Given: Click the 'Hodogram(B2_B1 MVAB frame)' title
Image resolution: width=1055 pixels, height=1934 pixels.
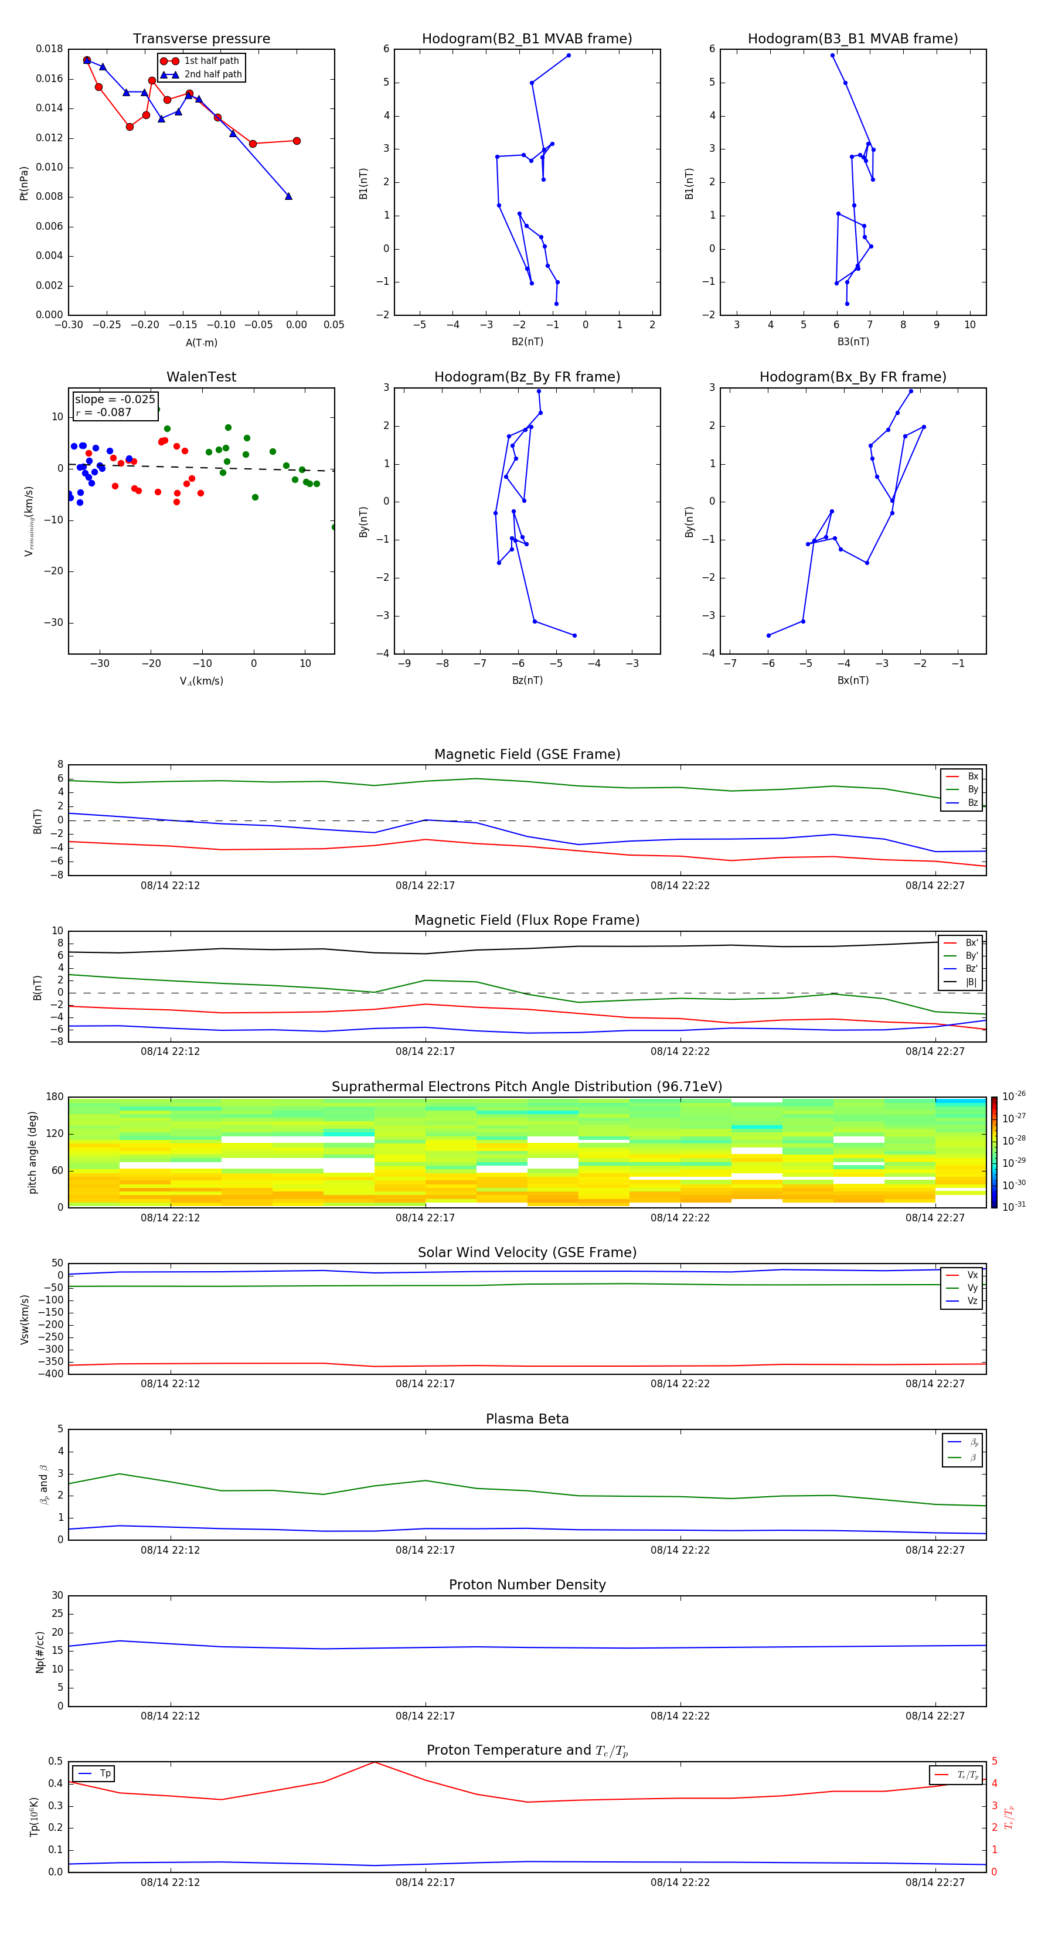Looking at the screenshot, I should coord(527,38).
